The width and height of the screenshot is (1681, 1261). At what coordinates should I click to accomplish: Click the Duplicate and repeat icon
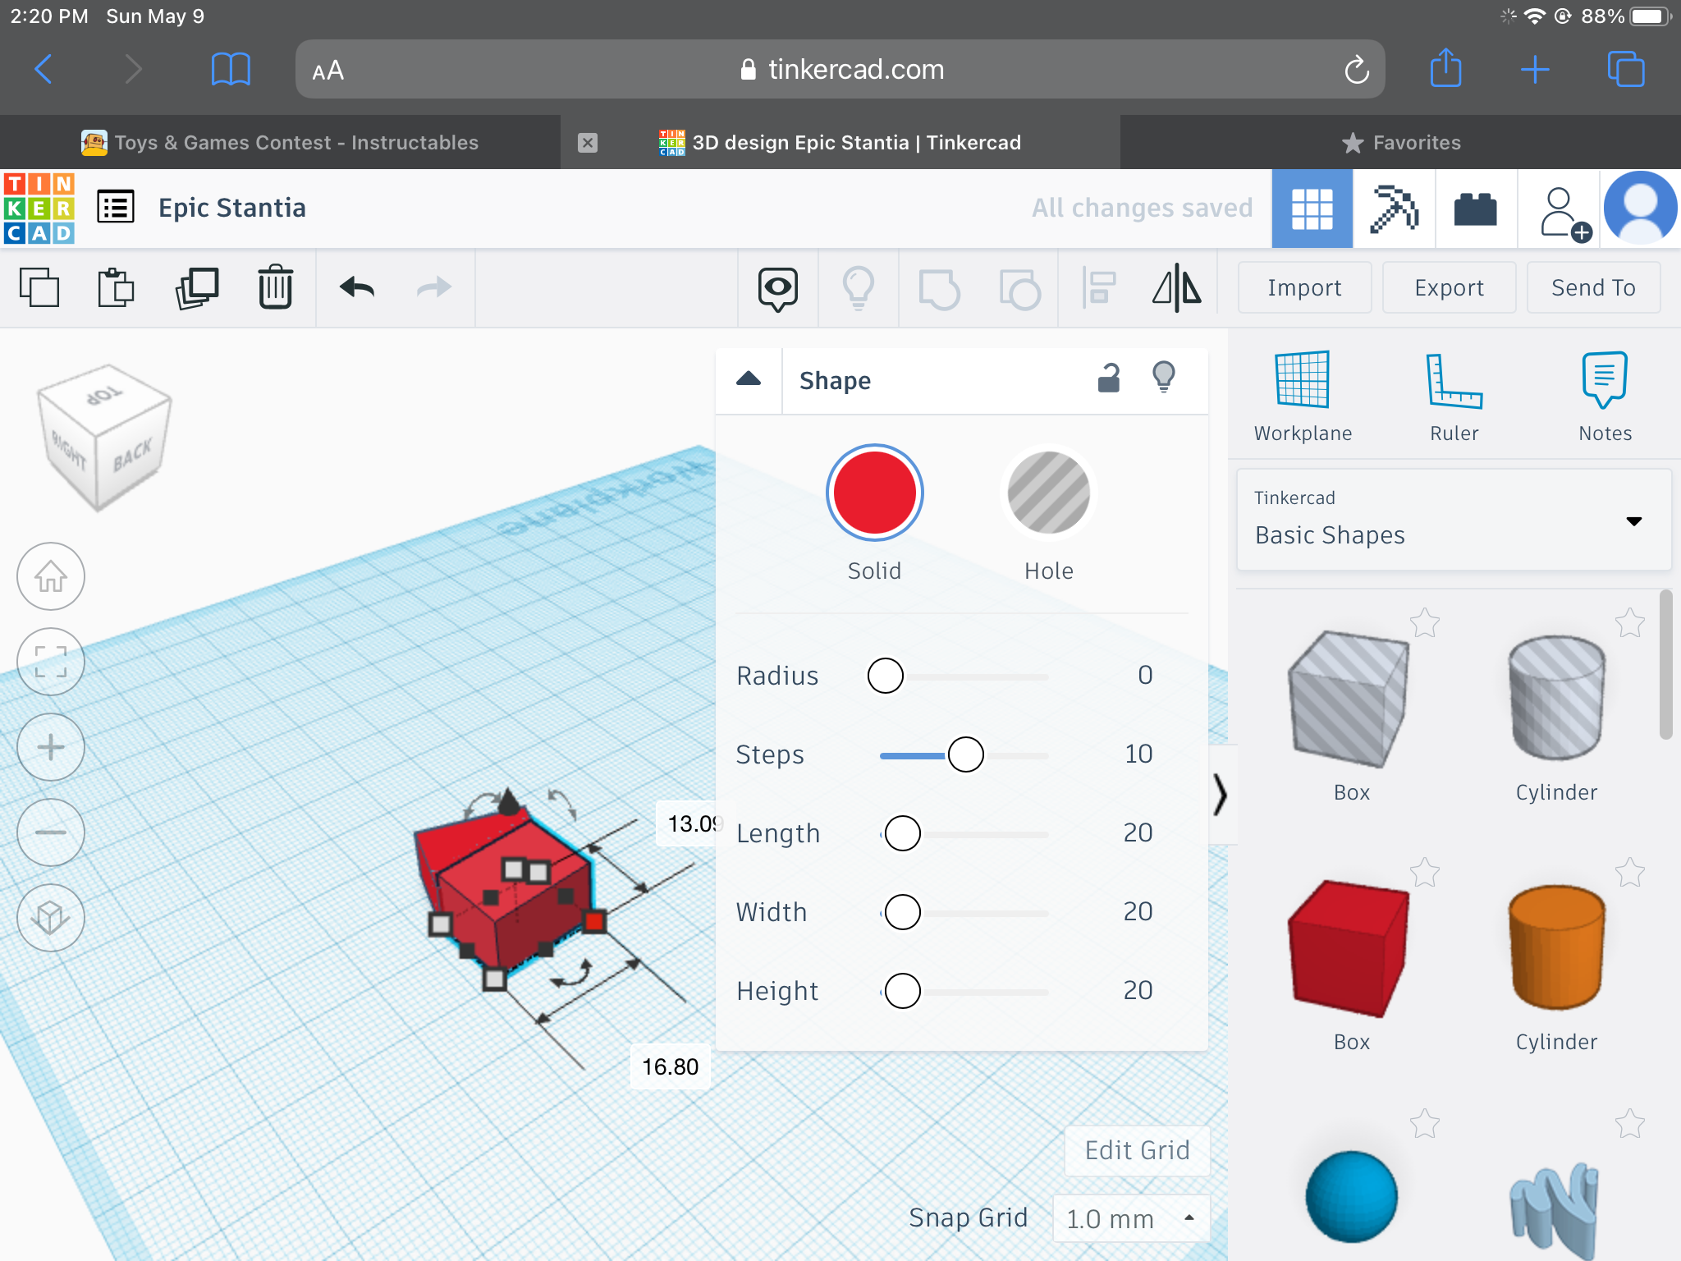(x=197, y=287)
